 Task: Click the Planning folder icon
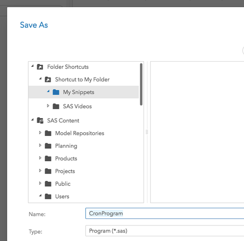[48, 146]
